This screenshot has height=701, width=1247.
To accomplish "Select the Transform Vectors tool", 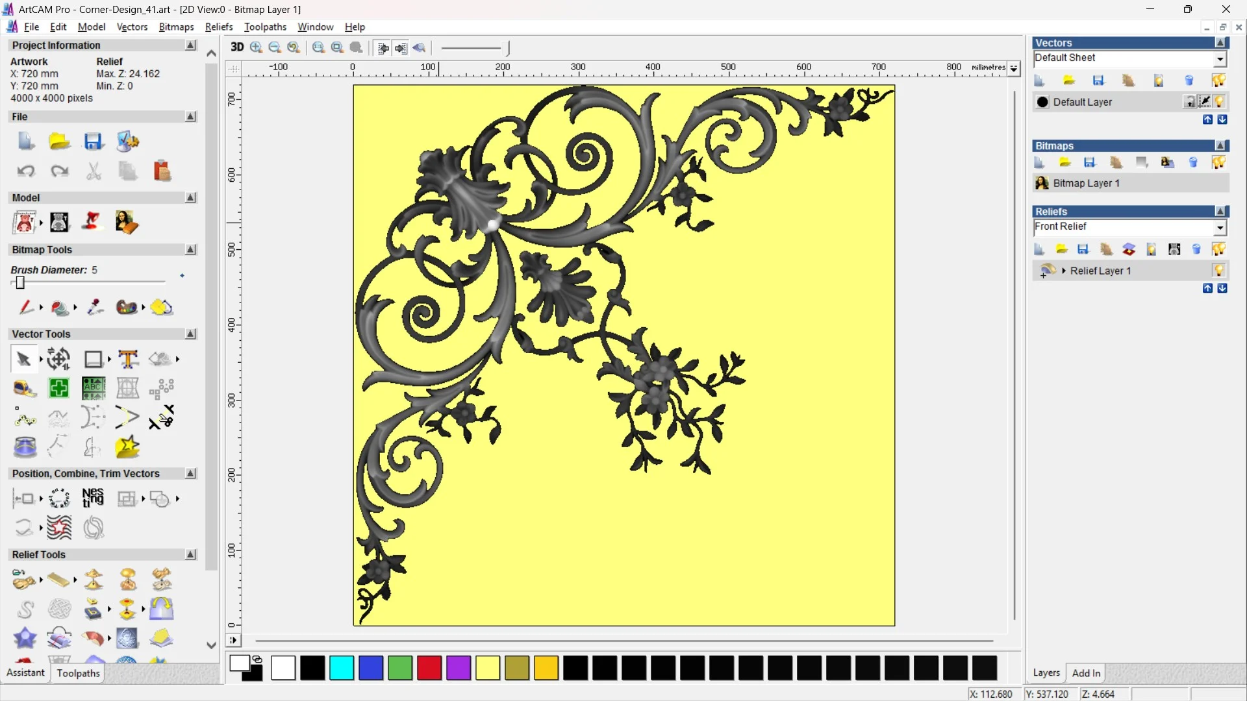I will pyautogui.click(x=58, y=359).
